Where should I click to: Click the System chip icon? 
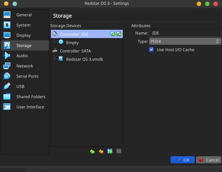(x=7, y=25)
